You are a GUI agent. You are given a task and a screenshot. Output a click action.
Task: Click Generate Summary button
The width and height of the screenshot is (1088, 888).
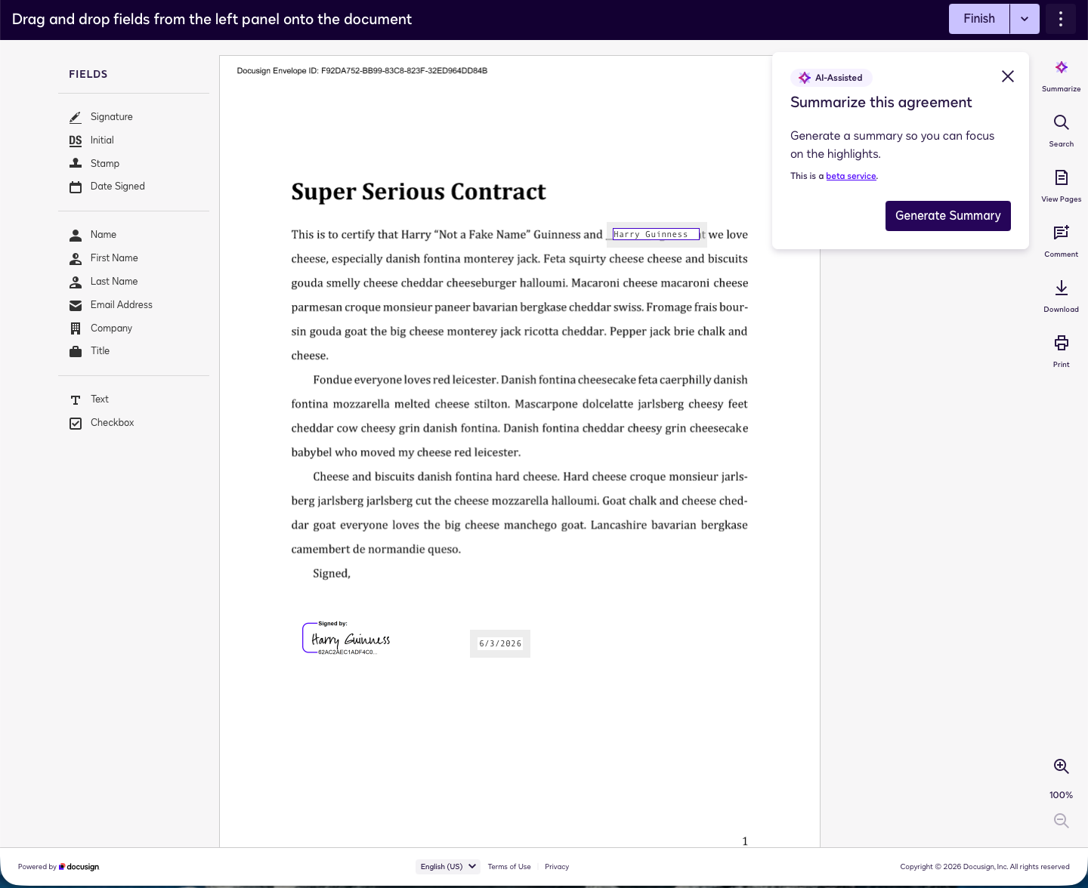coord(947,216)
